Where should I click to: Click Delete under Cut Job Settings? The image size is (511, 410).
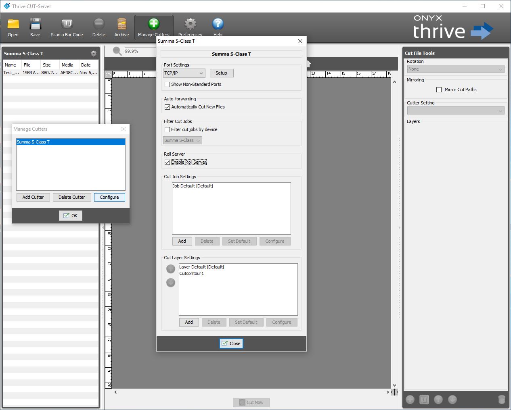pos(207,241)
